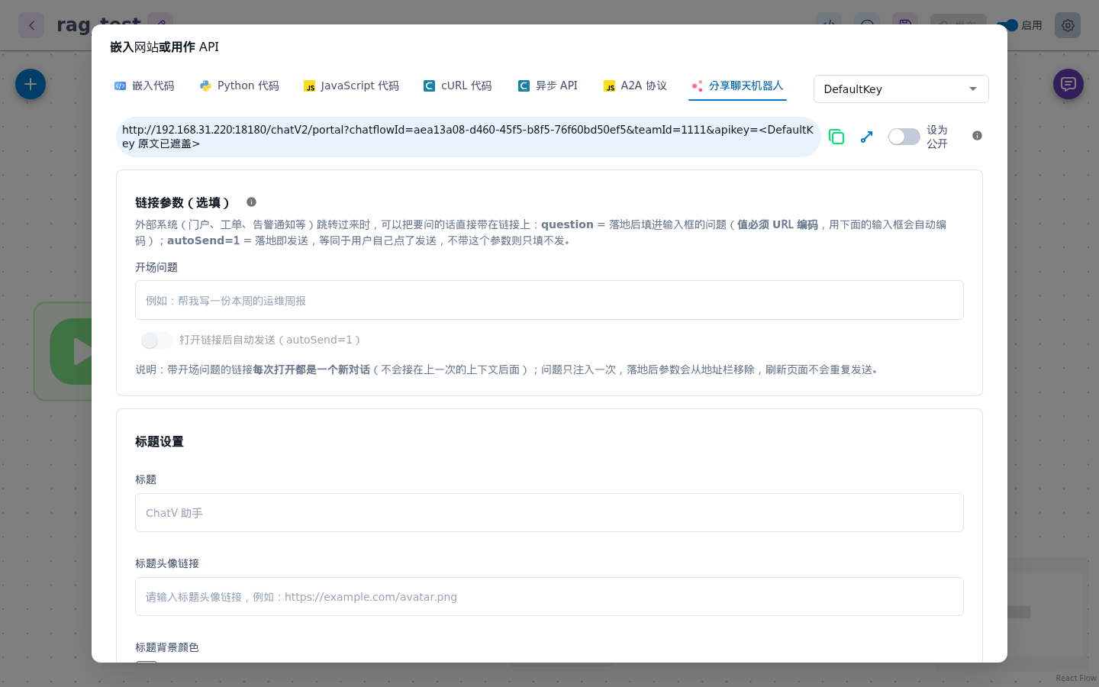The width and height of the screenshot is (1099, 687).
Task: Open the DefaultKey API key dropdown
Action: pos(901,89)
